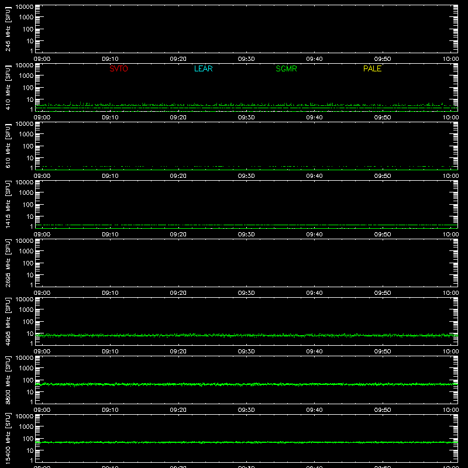468x468 pixels.
Task: Click 10:00 tick under the 4995 MHz panel
Action: [450, 352]
